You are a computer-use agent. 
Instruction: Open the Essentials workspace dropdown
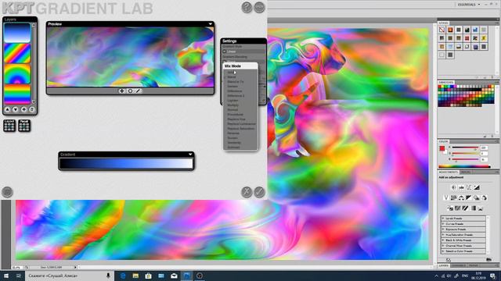pyautogui.click(x=469, y=5)
